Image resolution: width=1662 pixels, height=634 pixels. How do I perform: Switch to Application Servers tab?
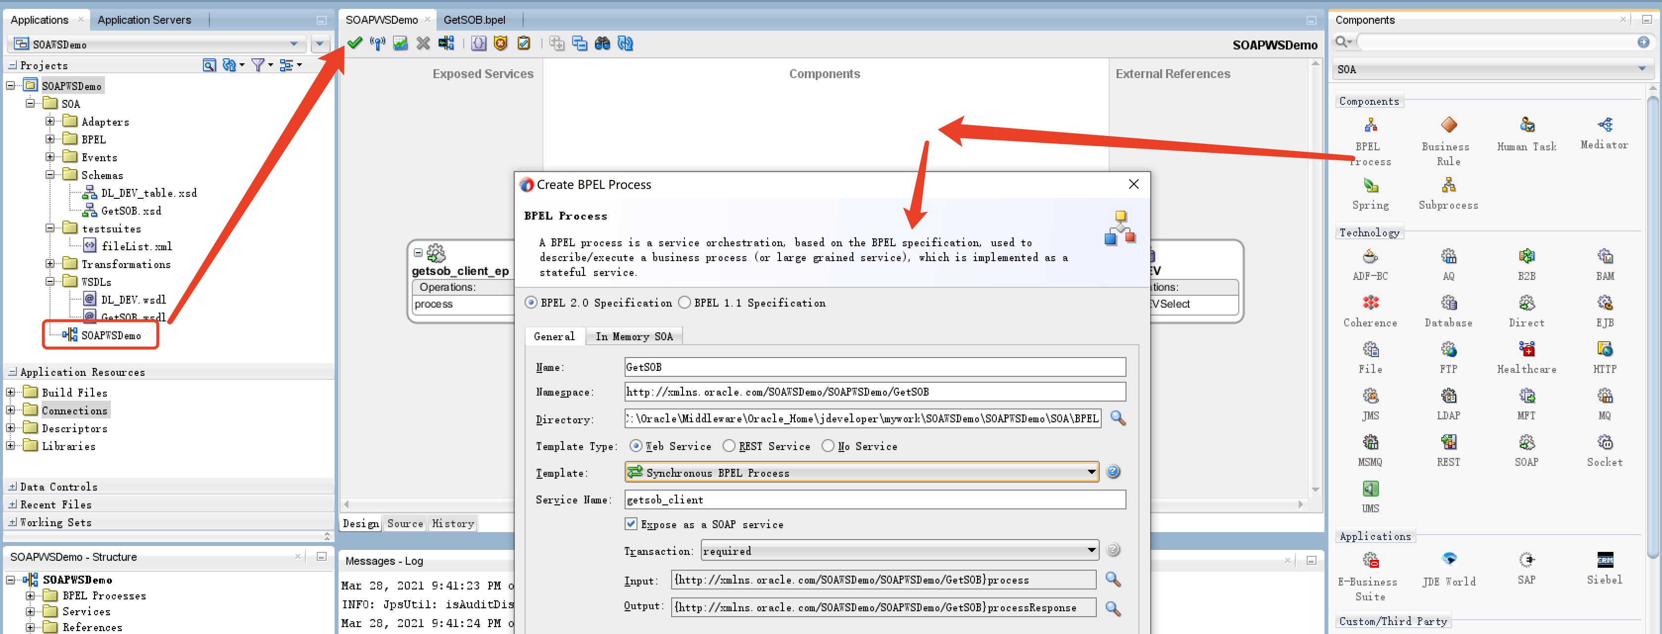click(x=145, y=20)
